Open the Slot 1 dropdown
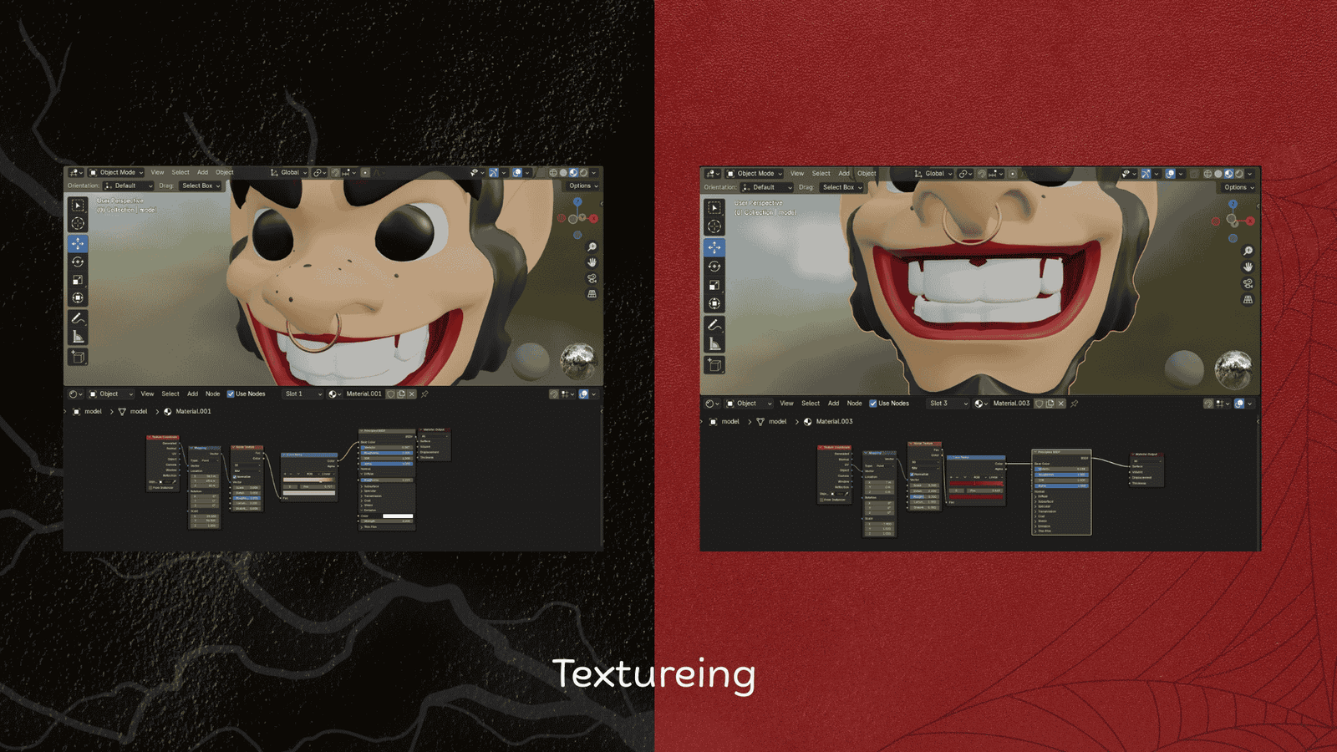Screen dimensions: 1337x752 (x=302, y=394)
